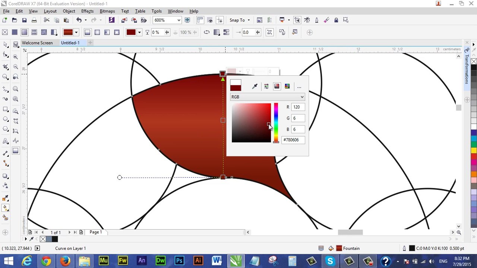477x268 pixels.
Task: Switch to the Welcome Screen tab
Action: [37, 43]
